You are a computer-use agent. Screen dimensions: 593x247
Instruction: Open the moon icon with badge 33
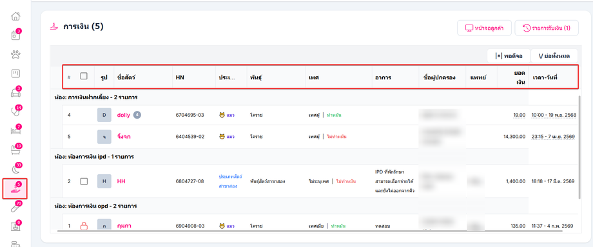coord(15,169)
